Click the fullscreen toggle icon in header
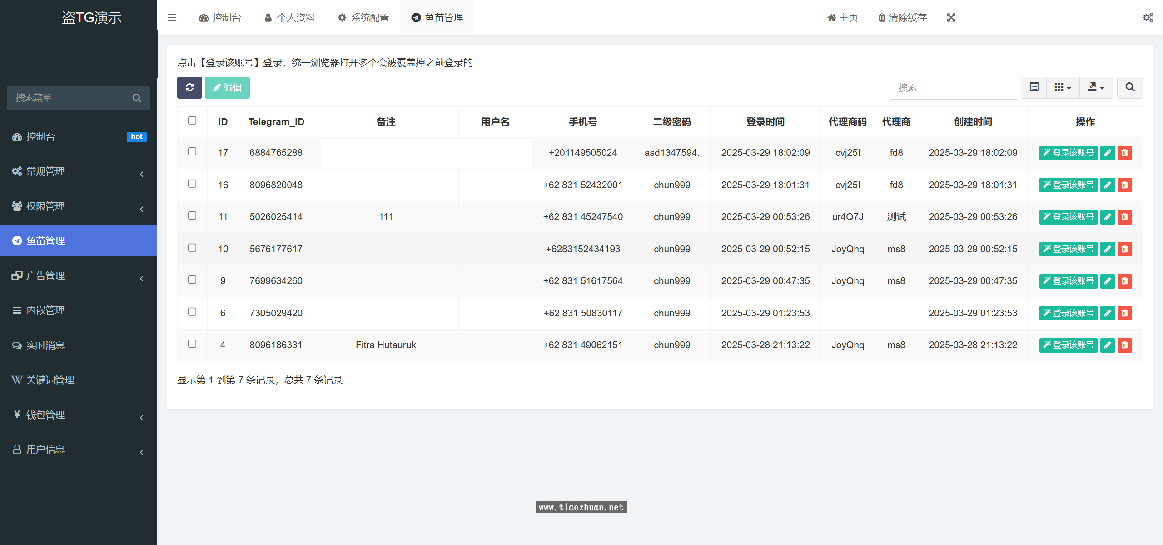 (x=951, y=18)
